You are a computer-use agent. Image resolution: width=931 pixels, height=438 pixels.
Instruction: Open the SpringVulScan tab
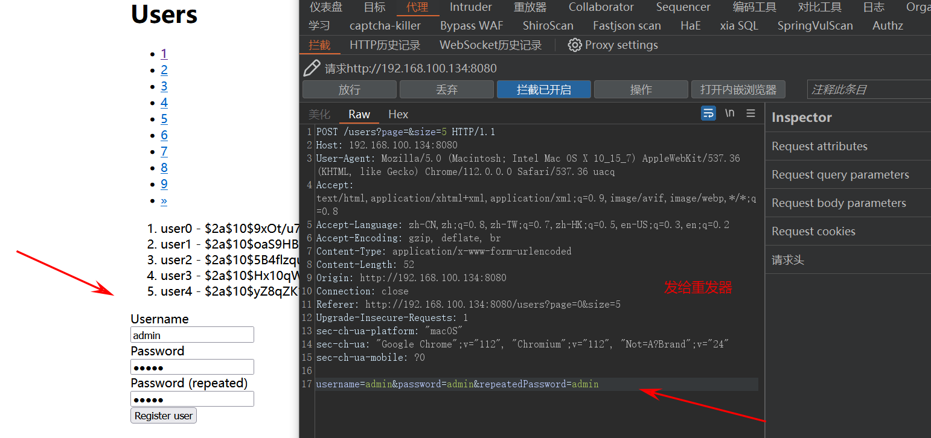[815, 26]
